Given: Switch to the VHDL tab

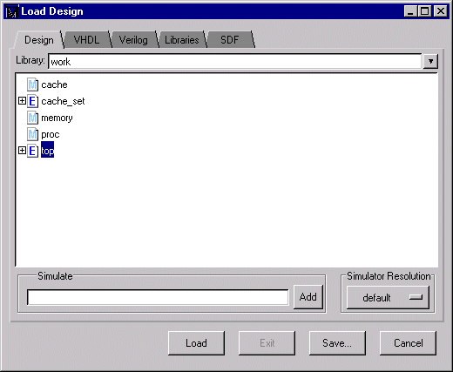Looking at the screenshot, I should pos(86,40).
